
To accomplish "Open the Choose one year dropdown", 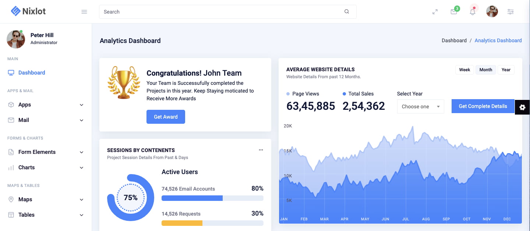I will [x=420, y=106].
